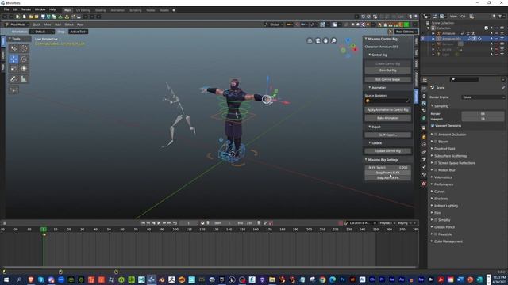508x285 pixels.
Task: Click the zoom magnifier viewport gizmo
Action: [x=333, y=40]
